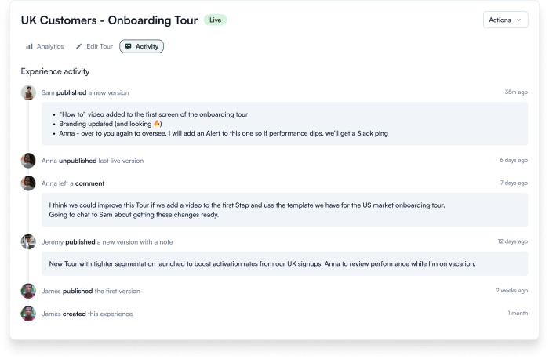This screenshot has width=549, height=359.
Task: Click the Analytics bar chart icon
Action: [x=30, y=46]
